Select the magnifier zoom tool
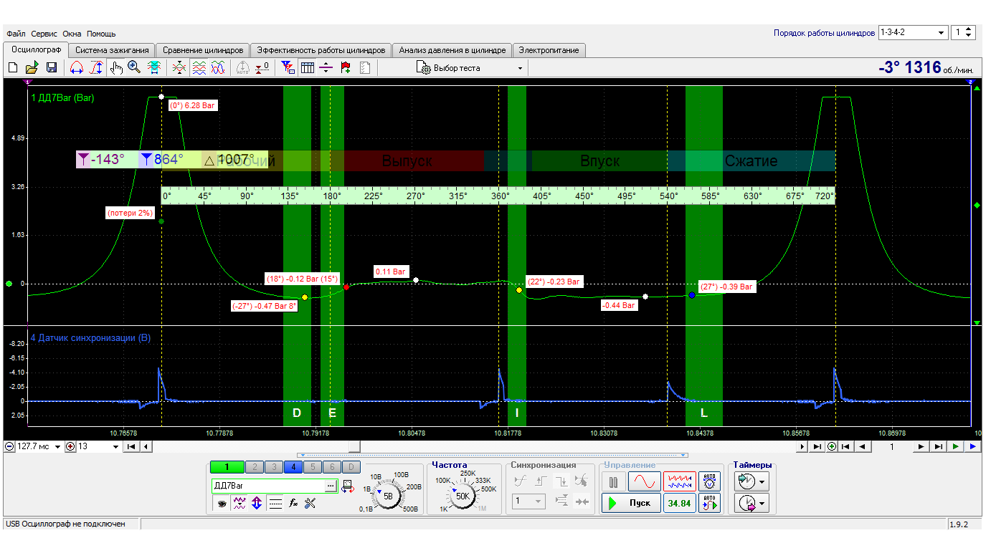The height and width of the screenshot is (533, 991). pos(134,68)
